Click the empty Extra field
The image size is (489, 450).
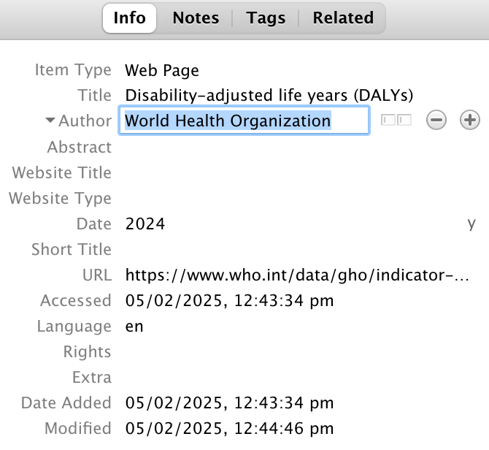pos(299,377)
